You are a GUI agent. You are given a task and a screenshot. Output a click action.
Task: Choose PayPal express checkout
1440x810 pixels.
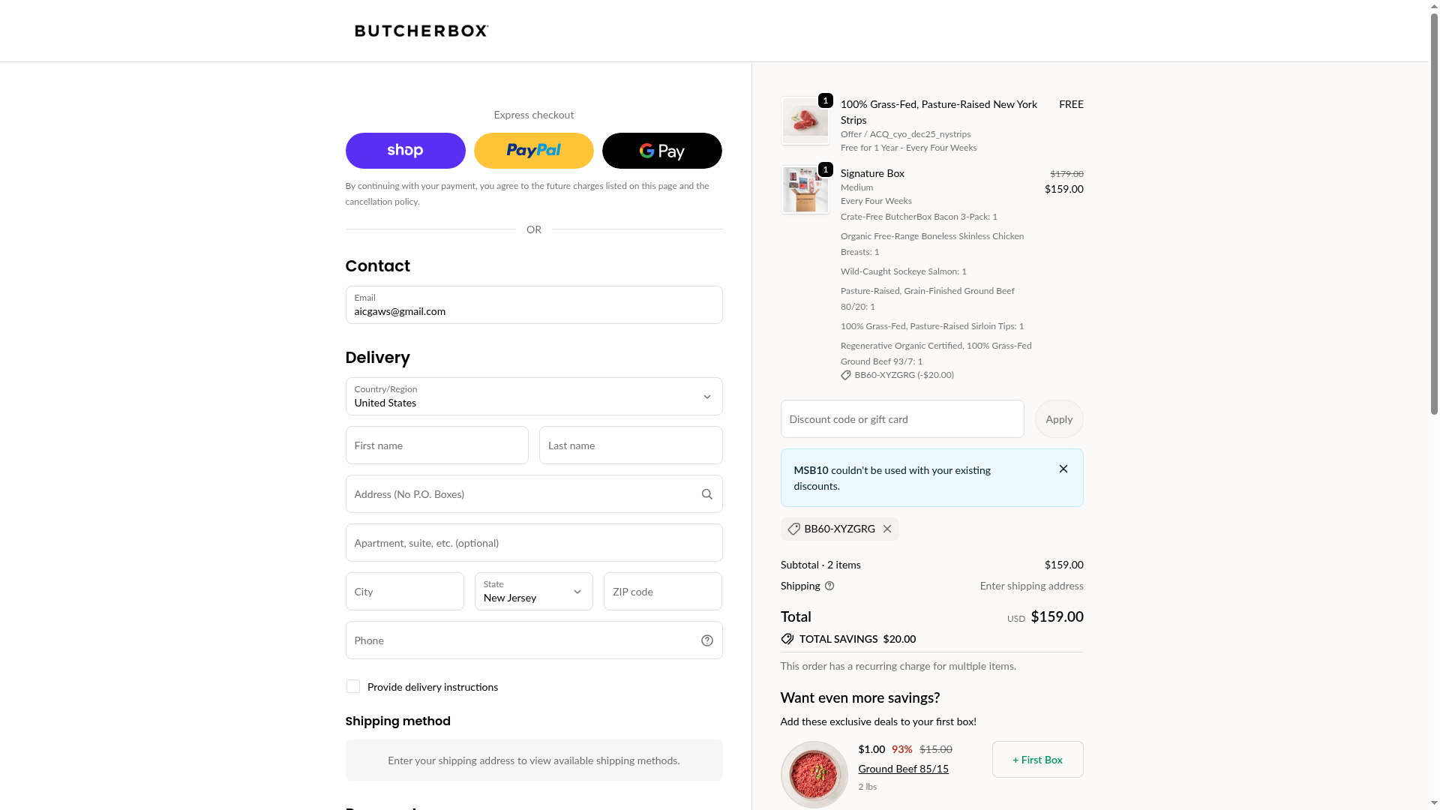click(x=533, y=151)
